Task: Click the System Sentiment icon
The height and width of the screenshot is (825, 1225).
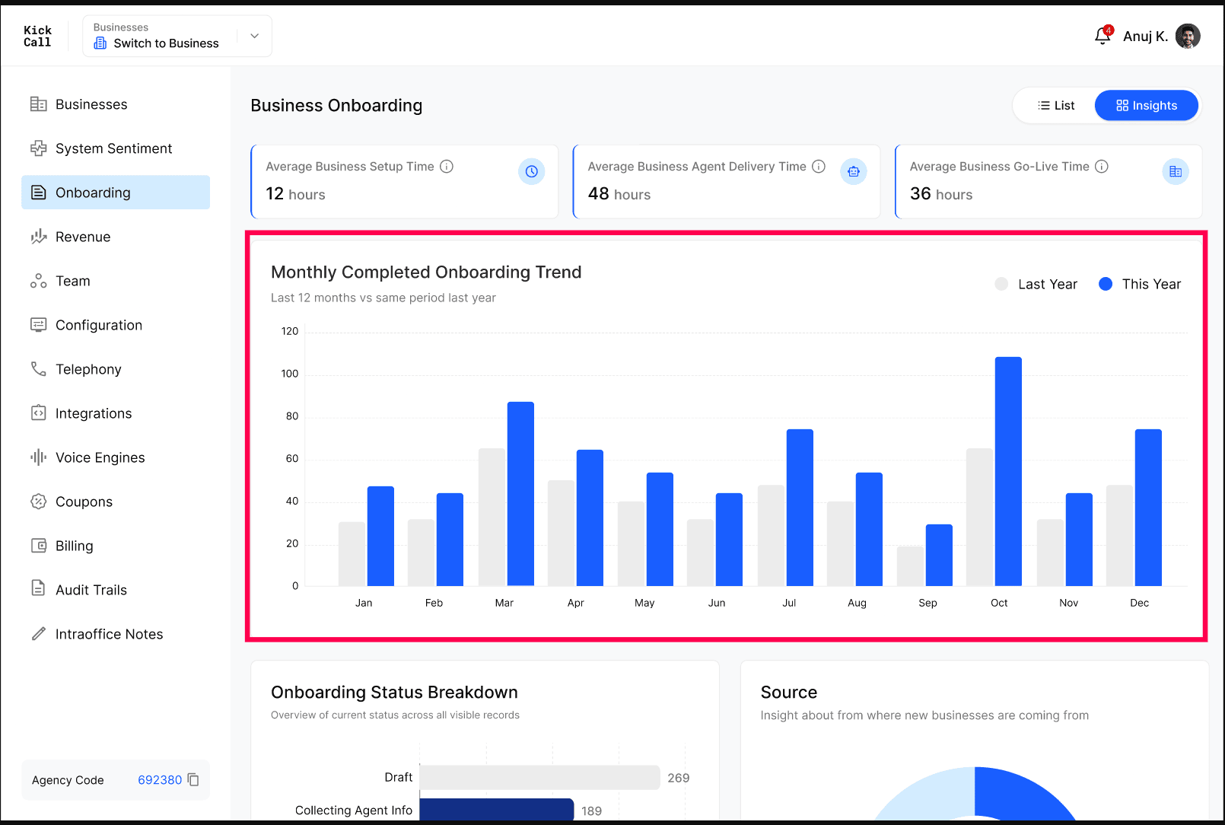Action: click(38, 148)
